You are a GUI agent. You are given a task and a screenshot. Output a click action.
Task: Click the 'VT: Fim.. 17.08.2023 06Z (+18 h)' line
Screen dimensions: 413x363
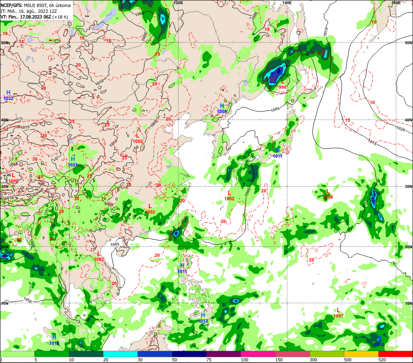point(34,17)
